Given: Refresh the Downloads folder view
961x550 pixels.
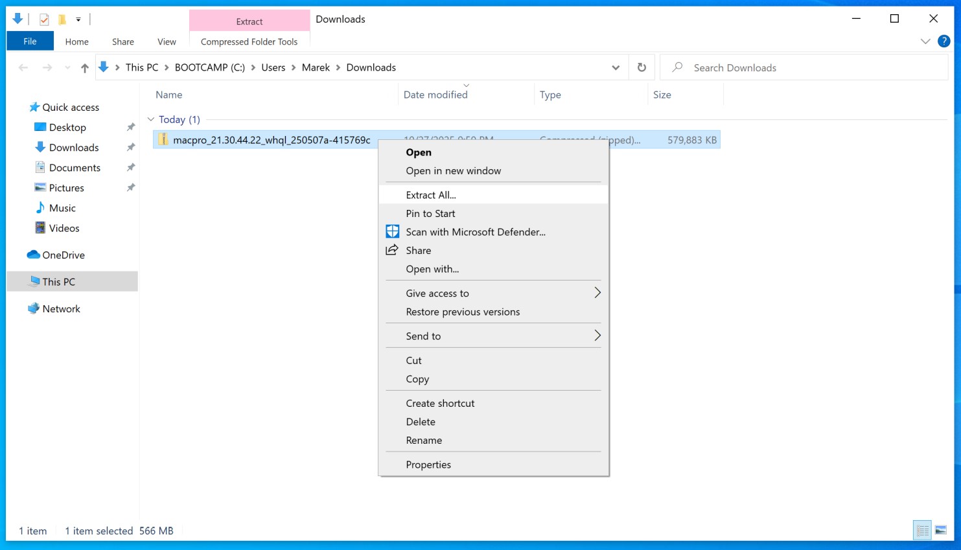Looking at the screenshot, I should (x=642, y=67).
